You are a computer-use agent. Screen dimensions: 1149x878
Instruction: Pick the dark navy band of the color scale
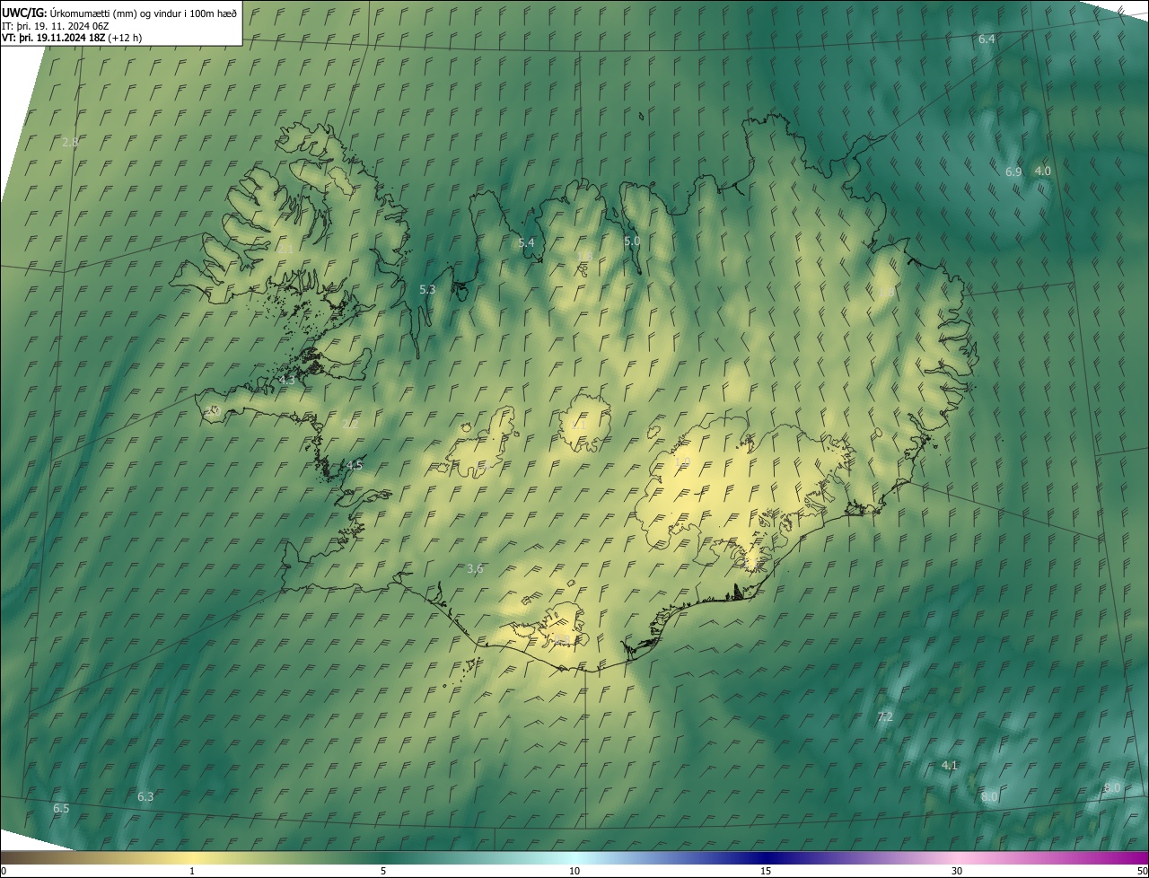pos(766,857)
